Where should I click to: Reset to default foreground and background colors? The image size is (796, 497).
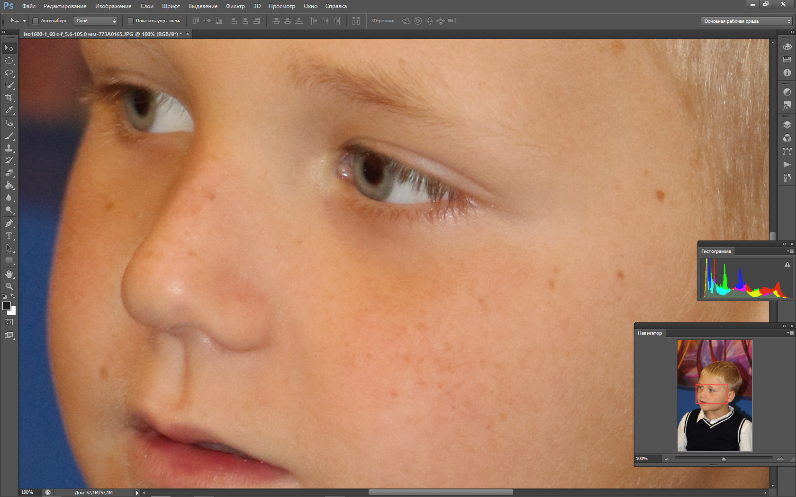coord(4,296)
